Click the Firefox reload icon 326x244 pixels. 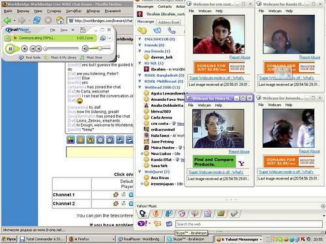[37, 20]
